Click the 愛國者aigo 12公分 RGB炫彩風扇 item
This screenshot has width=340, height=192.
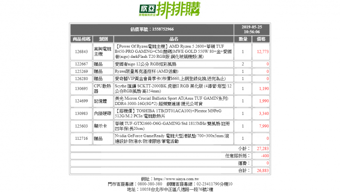click(x=145, y=64)
